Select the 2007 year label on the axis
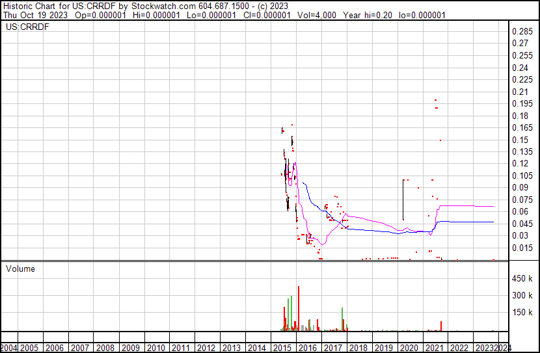Viewport: 540px width, 353px height. [x=80, y=348]
